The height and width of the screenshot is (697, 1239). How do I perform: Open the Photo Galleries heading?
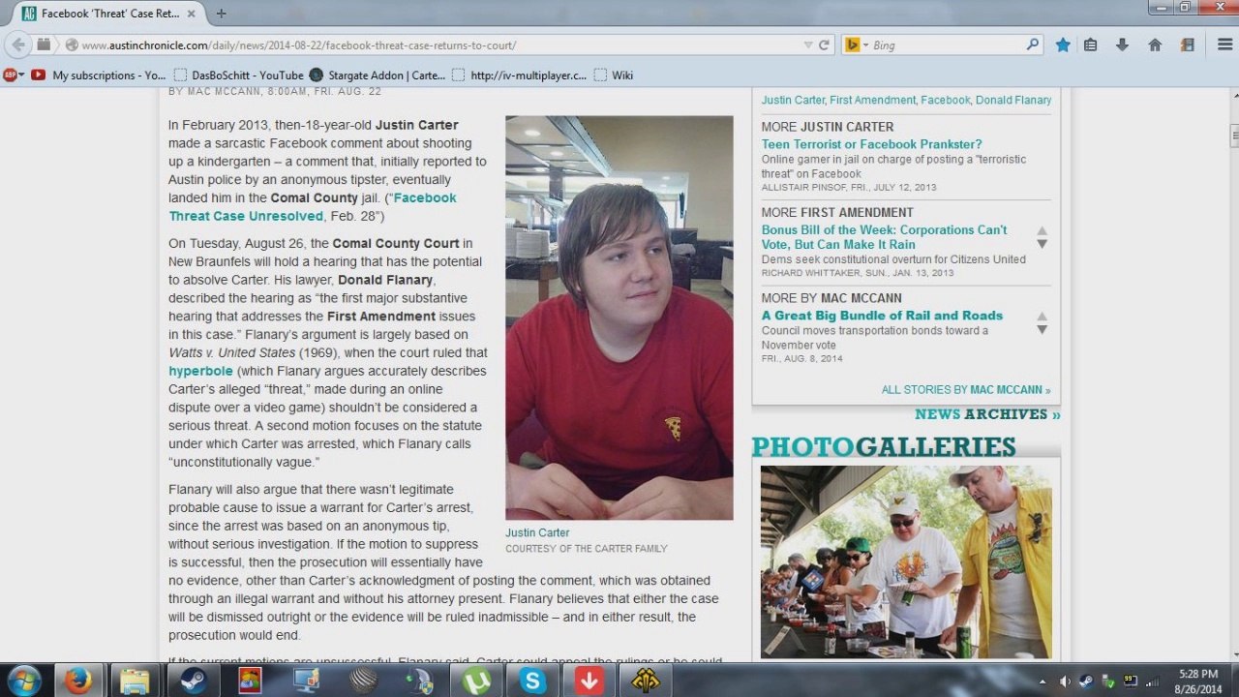tap(884, 446)
